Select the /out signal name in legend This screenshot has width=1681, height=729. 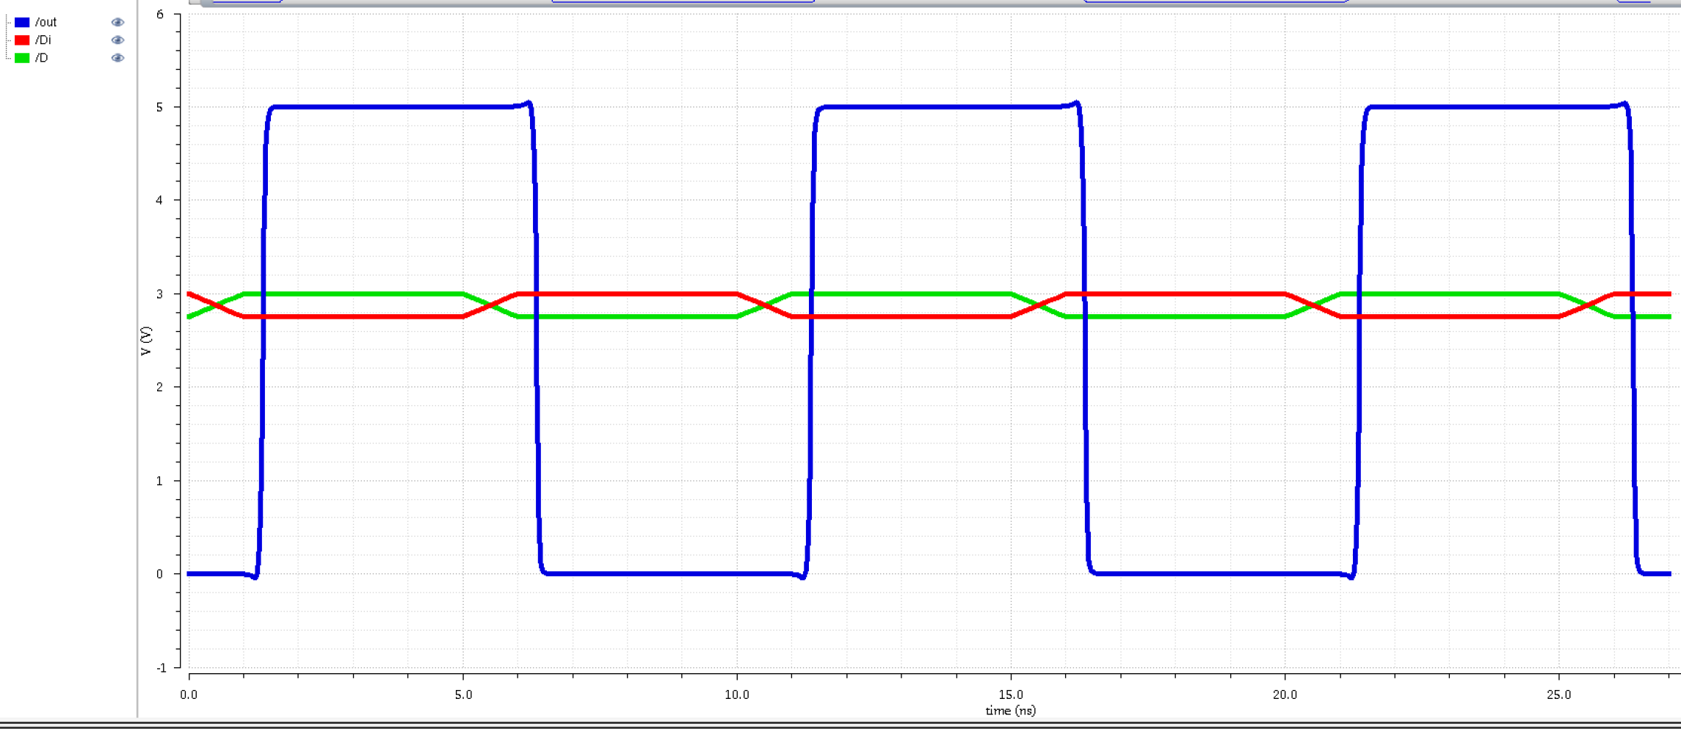pyautogui.click(x=46, y=22)
